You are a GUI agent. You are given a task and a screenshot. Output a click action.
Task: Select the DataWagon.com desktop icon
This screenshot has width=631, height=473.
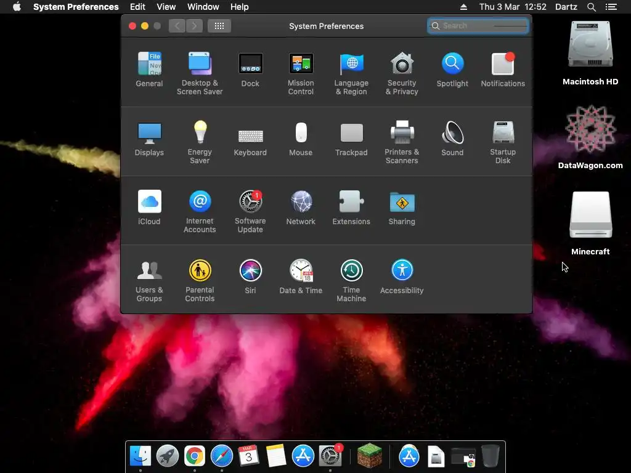(x=590, y=137)
